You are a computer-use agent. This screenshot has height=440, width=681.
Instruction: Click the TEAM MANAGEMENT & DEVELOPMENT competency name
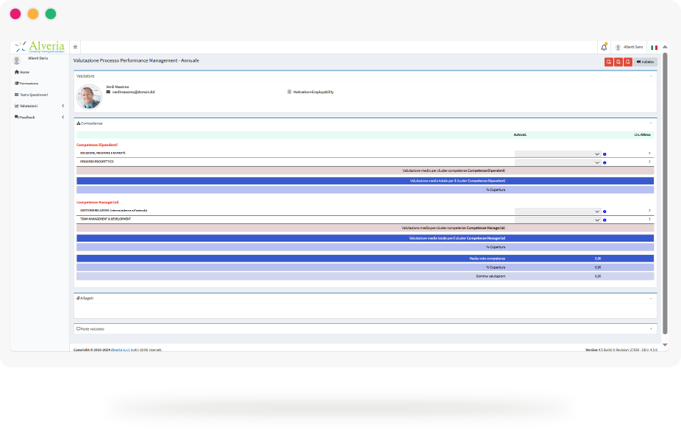click(x=106, y=219)
